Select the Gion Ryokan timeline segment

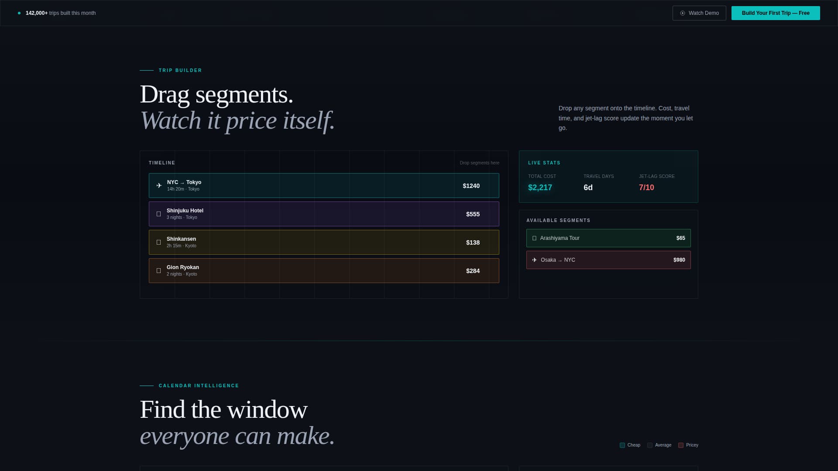[x=324, y=270]
